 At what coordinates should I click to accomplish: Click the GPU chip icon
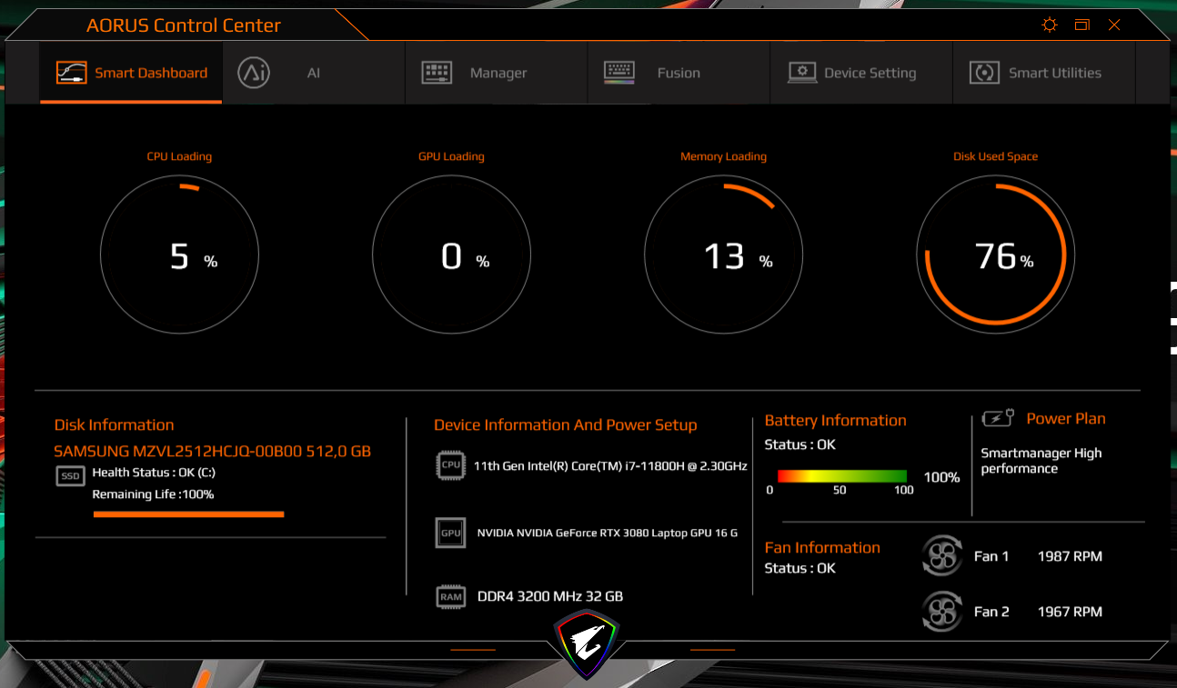pyautogui.click(x=450, y=533)
